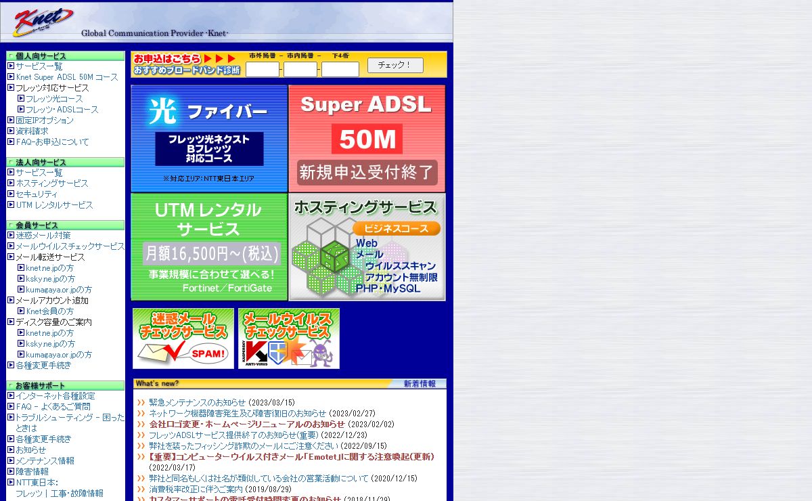Viewport: 812px width, 501px height.
Task: Open メールウイルスチェックサービス sidebar link
Action: [70, 246]
